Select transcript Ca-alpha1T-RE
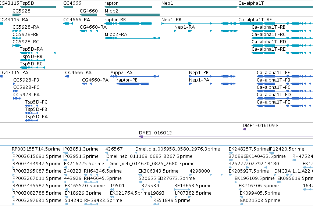 tap(268, 49)
